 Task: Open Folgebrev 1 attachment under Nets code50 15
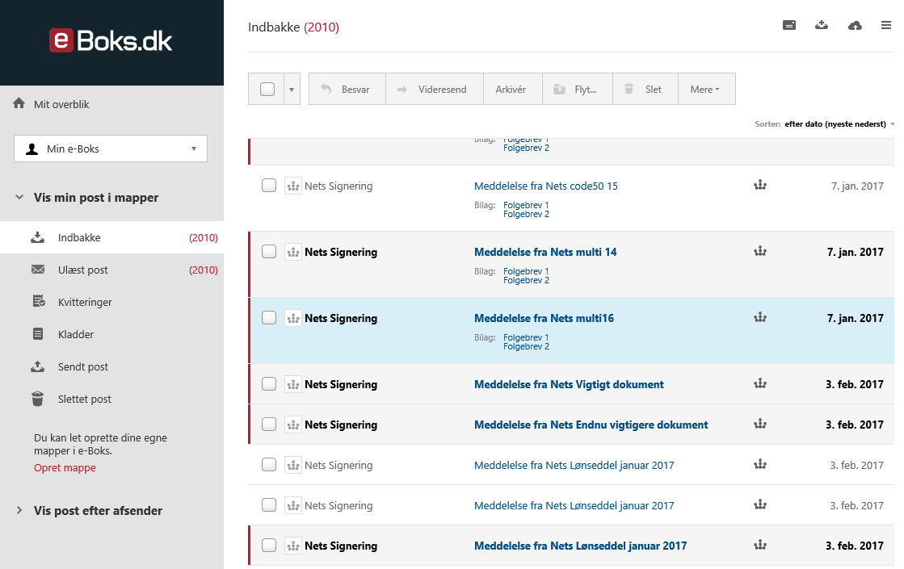pyautogui.click(x=526, y=205)
